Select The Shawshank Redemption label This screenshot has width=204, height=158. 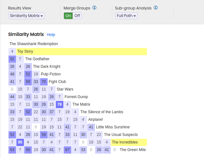(x=33, y=44)
